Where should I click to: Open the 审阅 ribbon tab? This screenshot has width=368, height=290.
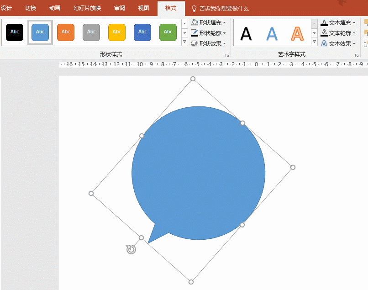coord(120,8)
